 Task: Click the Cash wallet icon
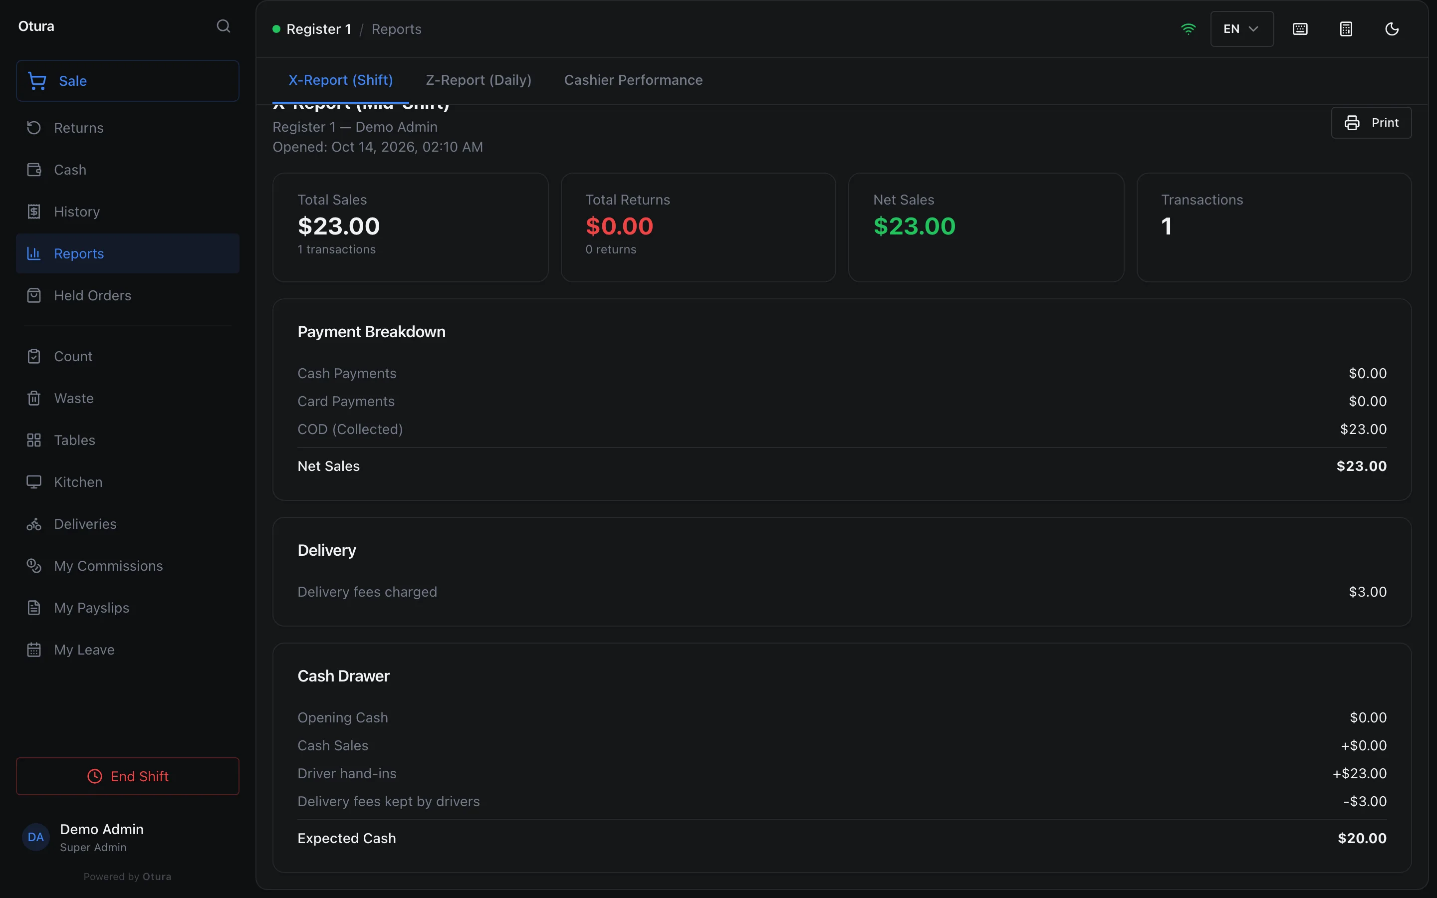34,170
